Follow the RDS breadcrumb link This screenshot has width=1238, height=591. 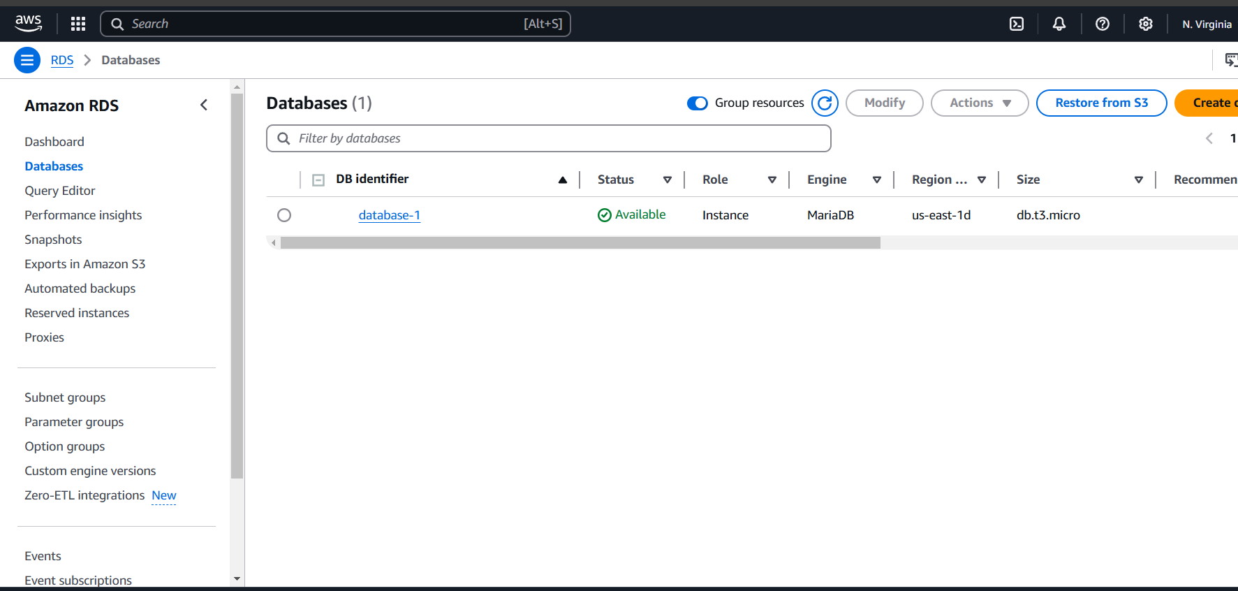[x=62, y=60]
